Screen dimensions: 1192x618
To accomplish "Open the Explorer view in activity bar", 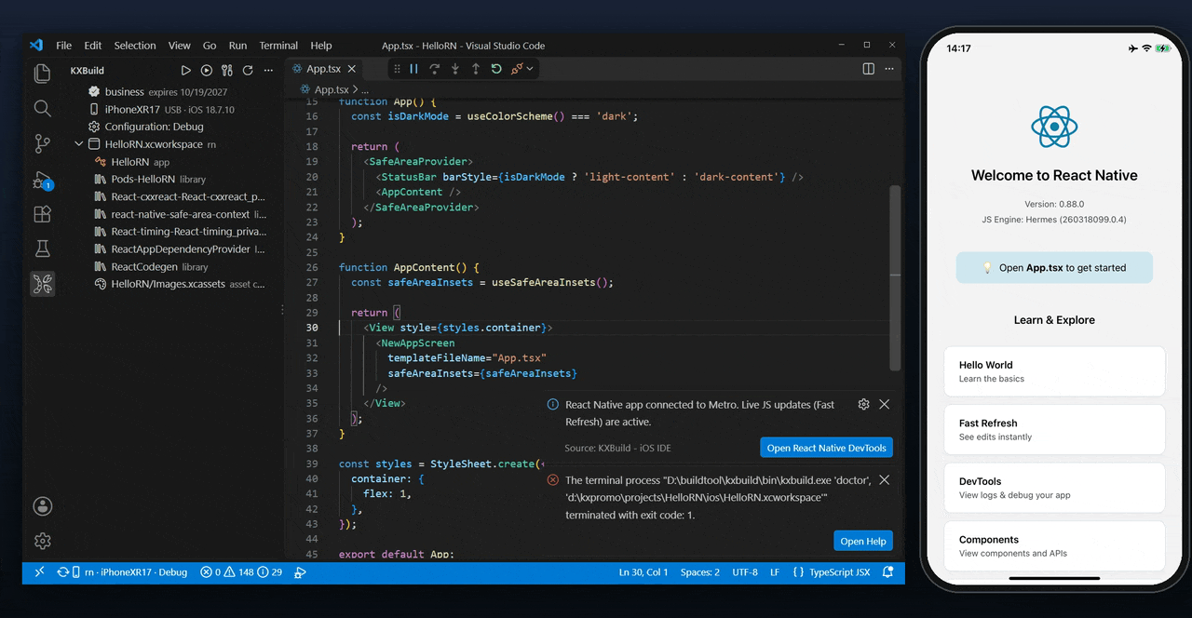I will pyautogui.click(x=42, y=74).
